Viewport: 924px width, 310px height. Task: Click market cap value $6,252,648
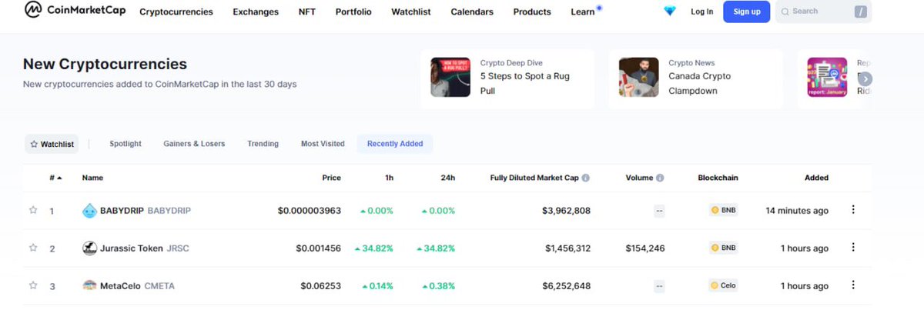tap(567, 285)
